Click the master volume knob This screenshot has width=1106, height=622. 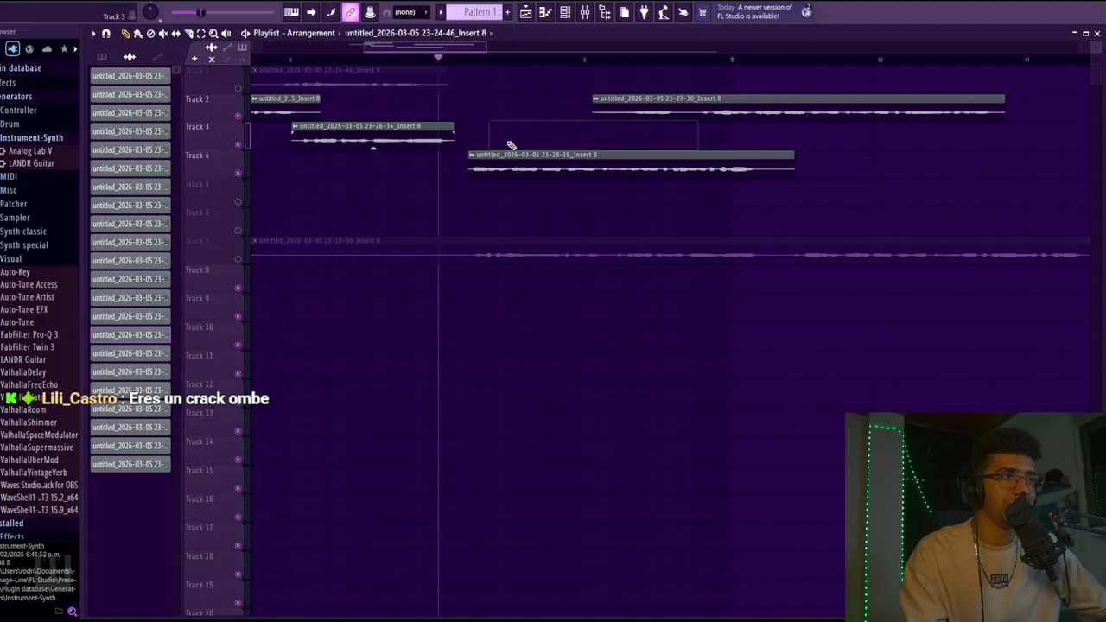150,12
